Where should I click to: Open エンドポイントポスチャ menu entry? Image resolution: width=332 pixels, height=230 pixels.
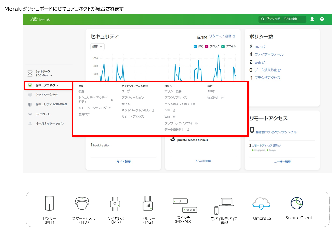180,104
